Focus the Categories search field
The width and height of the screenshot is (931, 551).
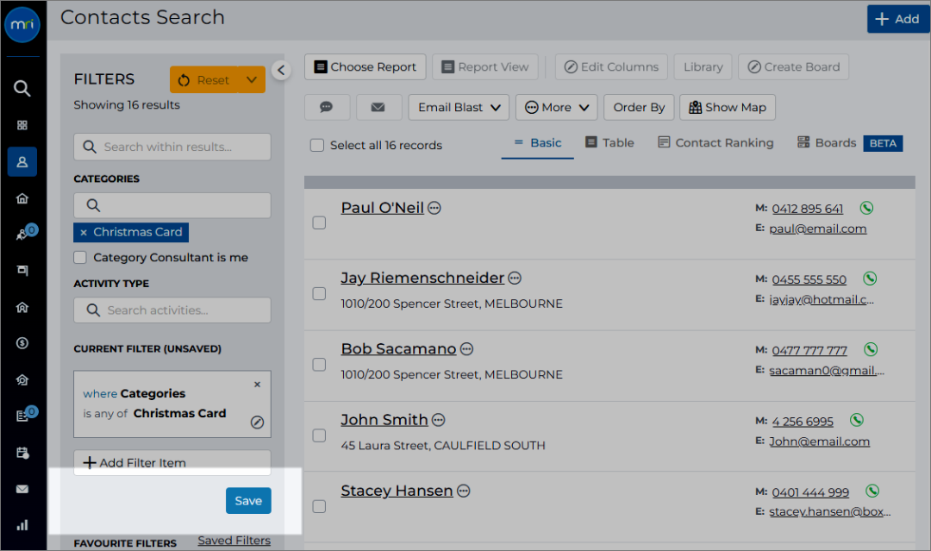click(172, 205)
